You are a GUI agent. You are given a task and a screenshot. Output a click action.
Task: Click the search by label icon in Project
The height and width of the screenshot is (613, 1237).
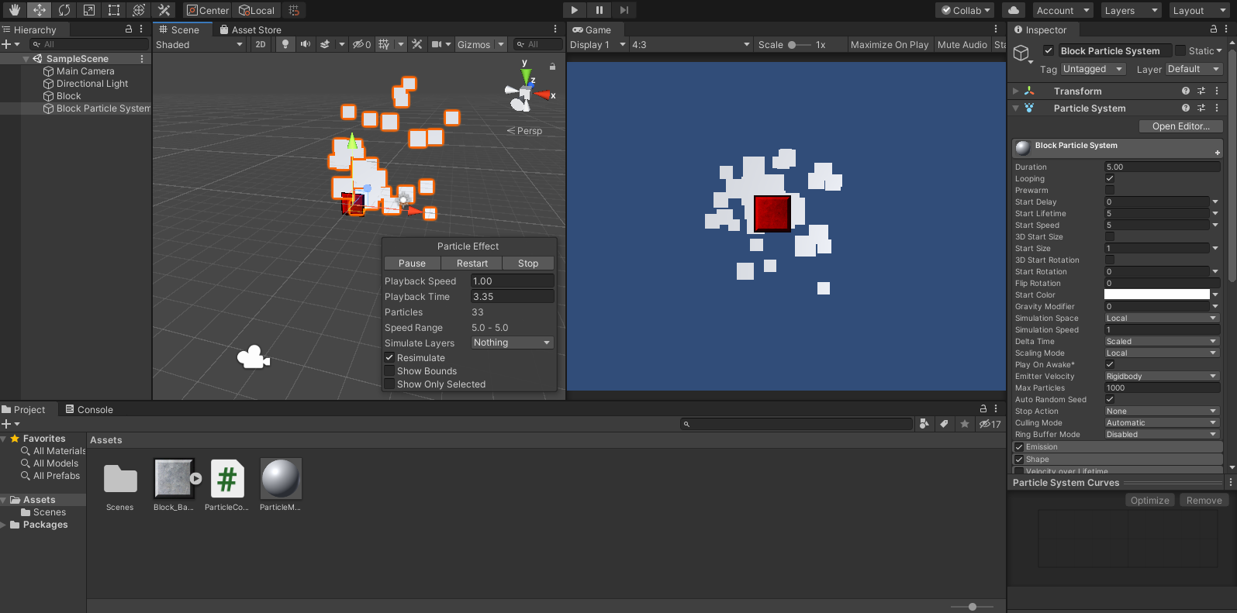[x=944, y=424]
